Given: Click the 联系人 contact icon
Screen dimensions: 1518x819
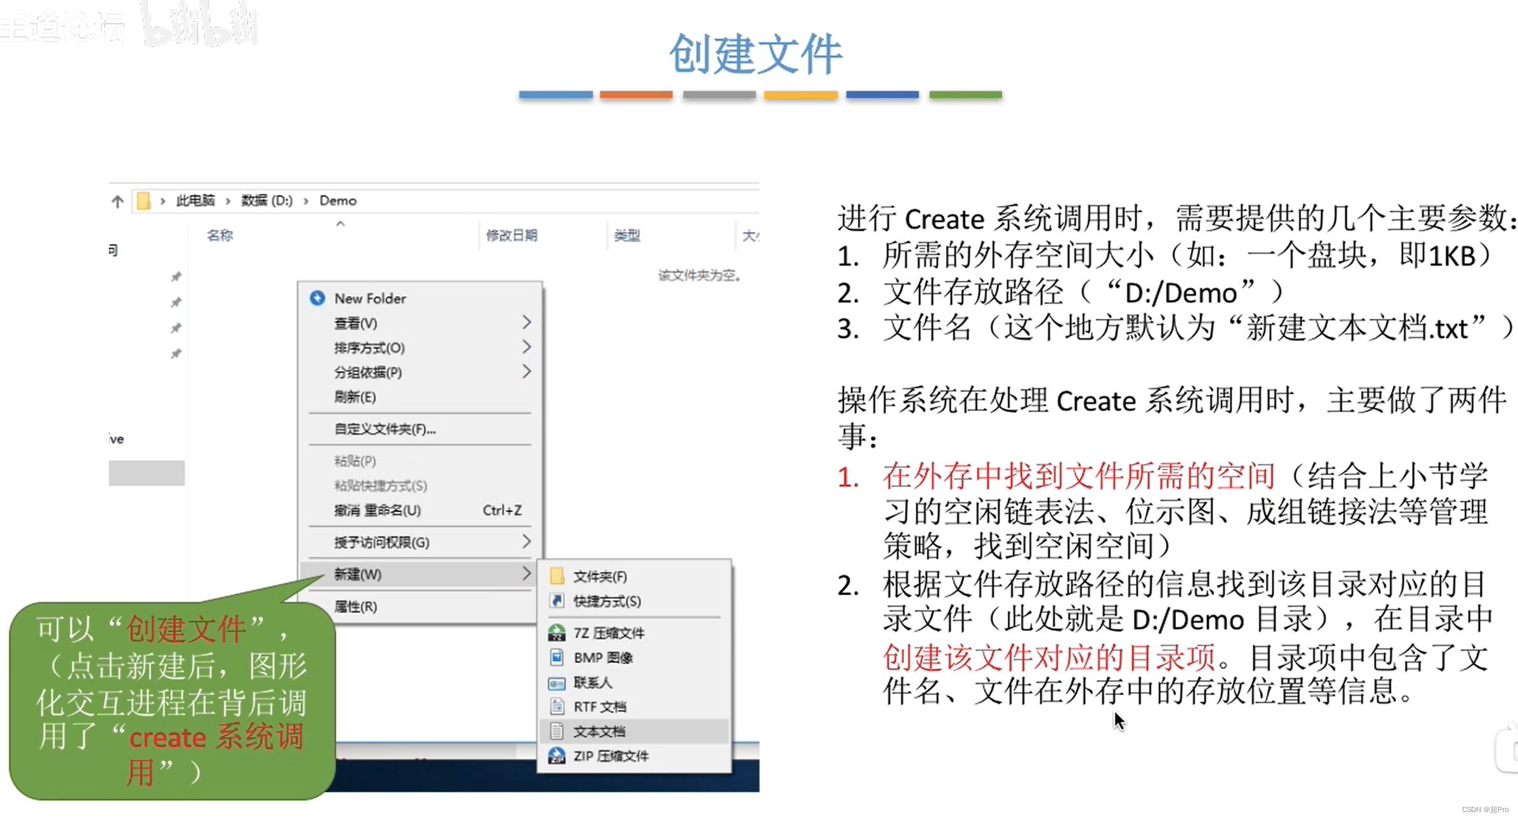Looking at the screenshot, I should click(557, 683).
